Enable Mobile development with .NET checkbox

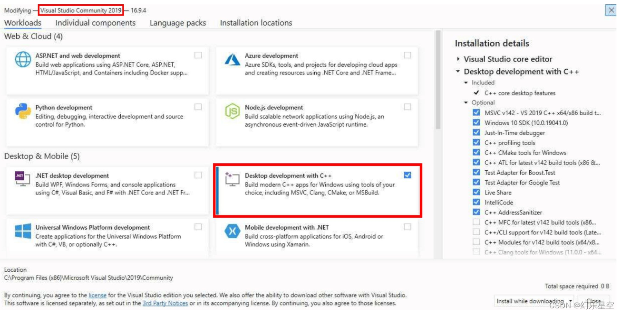pos(408,227)
